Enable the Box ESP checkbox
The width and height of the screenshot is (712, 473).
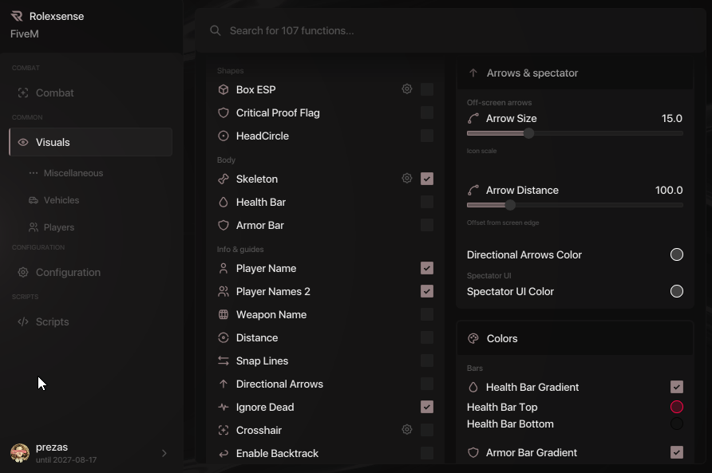[427, 89]
